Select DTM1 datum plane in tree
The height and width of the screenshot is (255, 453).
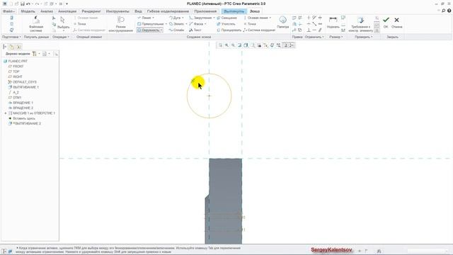[x=15, y=98]
